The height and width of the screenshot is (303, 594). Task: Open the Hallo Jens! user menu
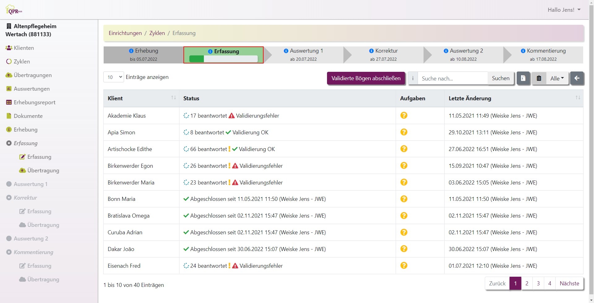(564, 10)
